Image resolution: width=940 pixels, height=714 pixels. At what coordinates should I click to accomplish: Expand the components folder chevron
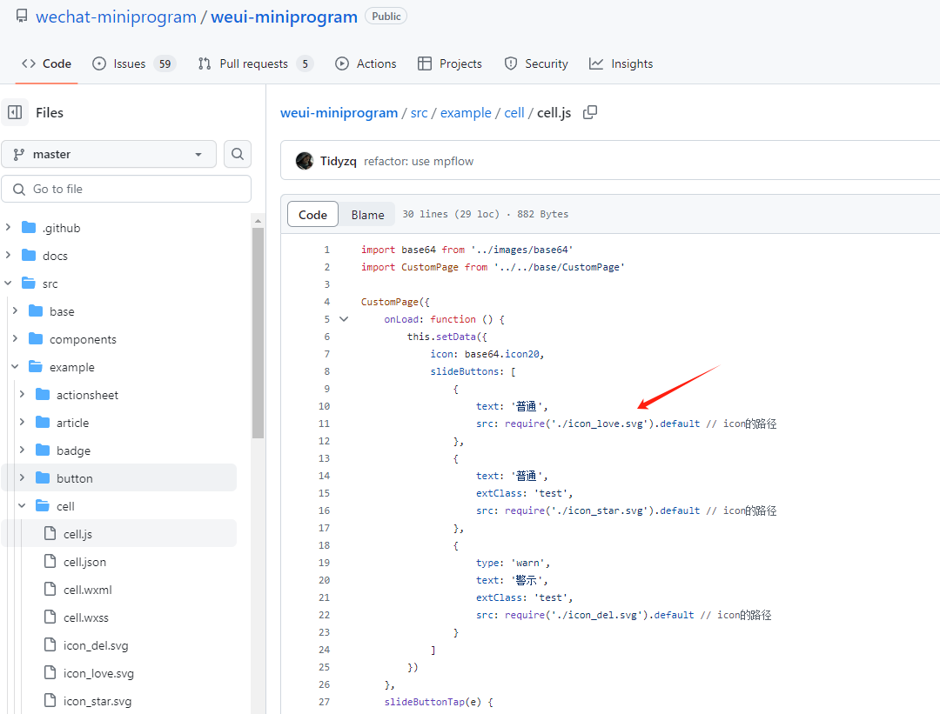(16, 339)
